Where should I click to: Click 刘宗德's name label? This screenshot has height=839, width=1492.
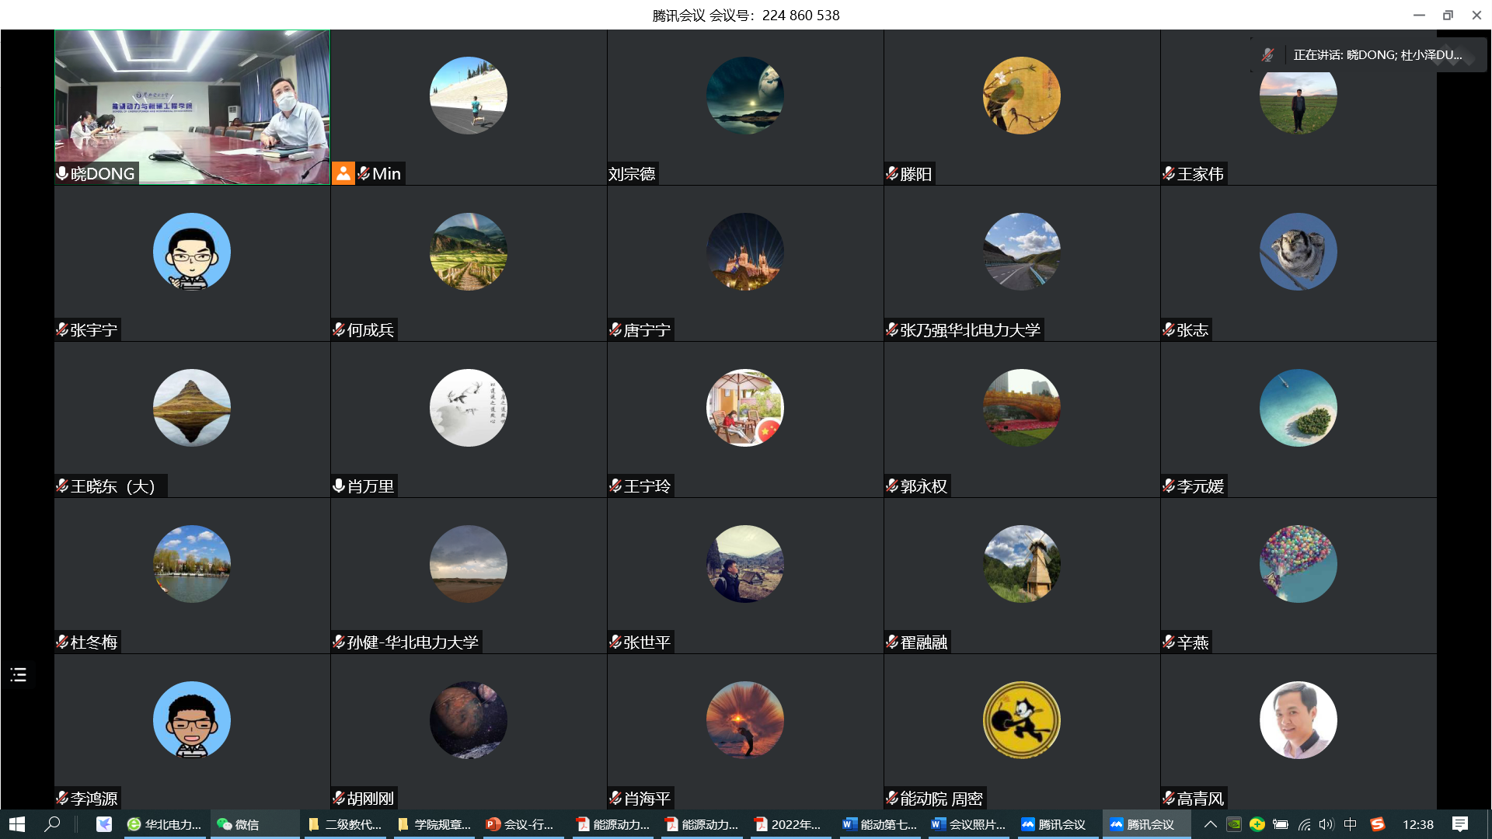[632, 174]
